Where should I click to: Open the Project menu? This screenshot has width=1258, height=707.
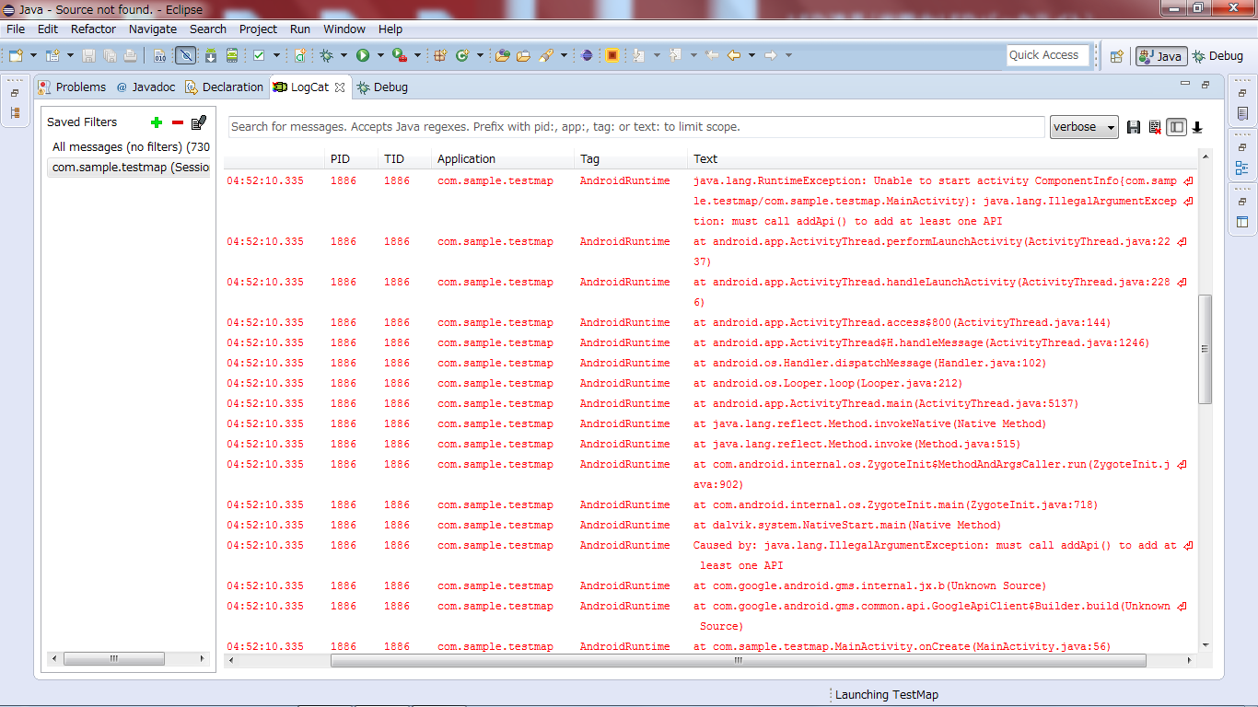coord(258,29)
